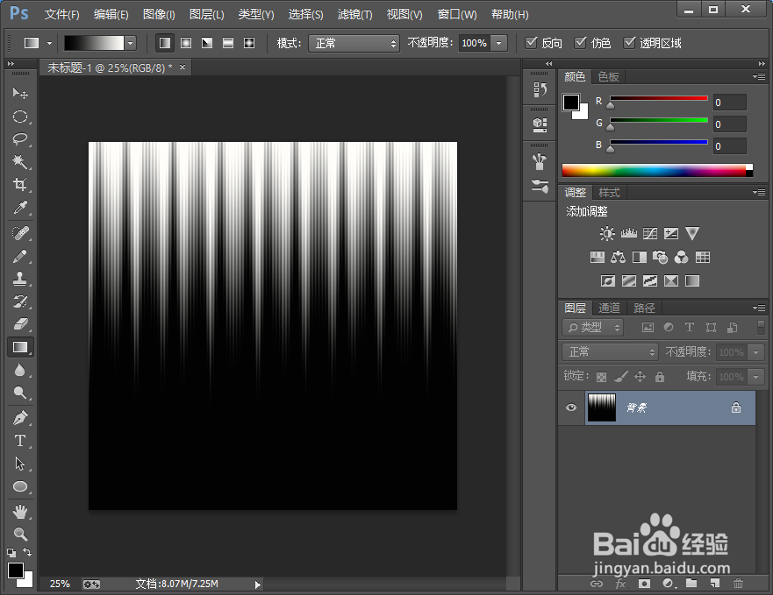The width and height of the screenshot is (773, 595).
Task: Click the red R slider handle
Action: [x=611, y=105]
